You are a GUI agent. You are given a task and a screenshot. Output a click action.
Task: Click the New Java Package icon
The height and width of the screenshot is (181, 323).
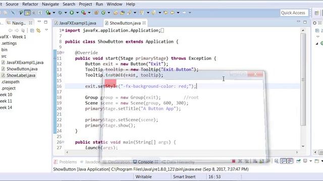pos(96,13)
